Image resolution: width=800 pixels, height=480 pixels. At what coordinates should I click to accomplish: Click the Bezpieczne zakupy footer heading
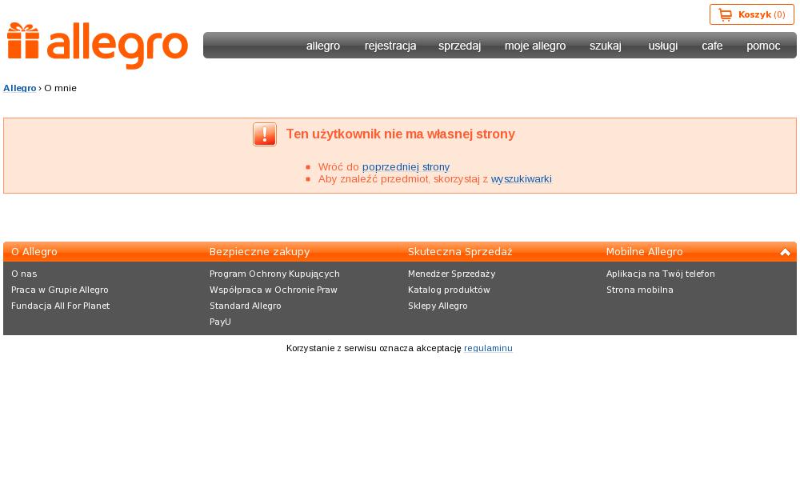point(260,252)
